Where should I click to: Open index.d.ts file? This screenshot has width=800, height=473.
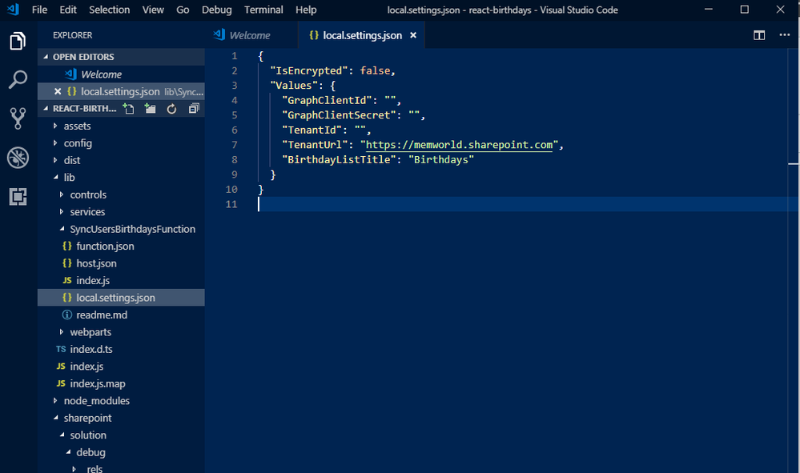pyautogui.click(x=122, y=349)
